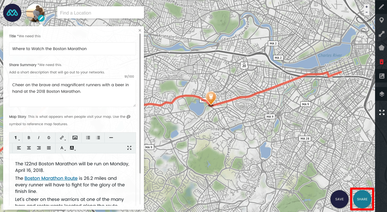Select the draw line tool
Screen dimensions: 387x212
click(x=382, y=34)
